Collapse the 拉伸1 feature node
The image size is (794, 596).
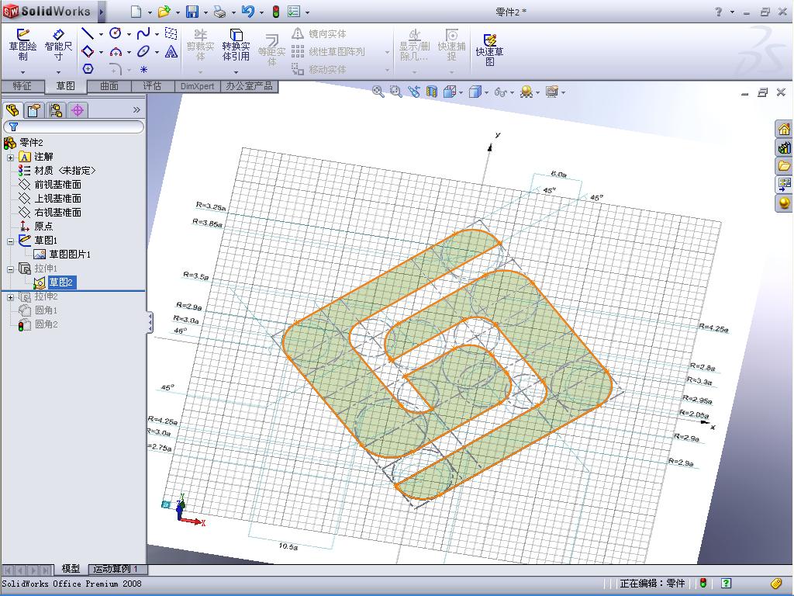(x=10, y=269)
